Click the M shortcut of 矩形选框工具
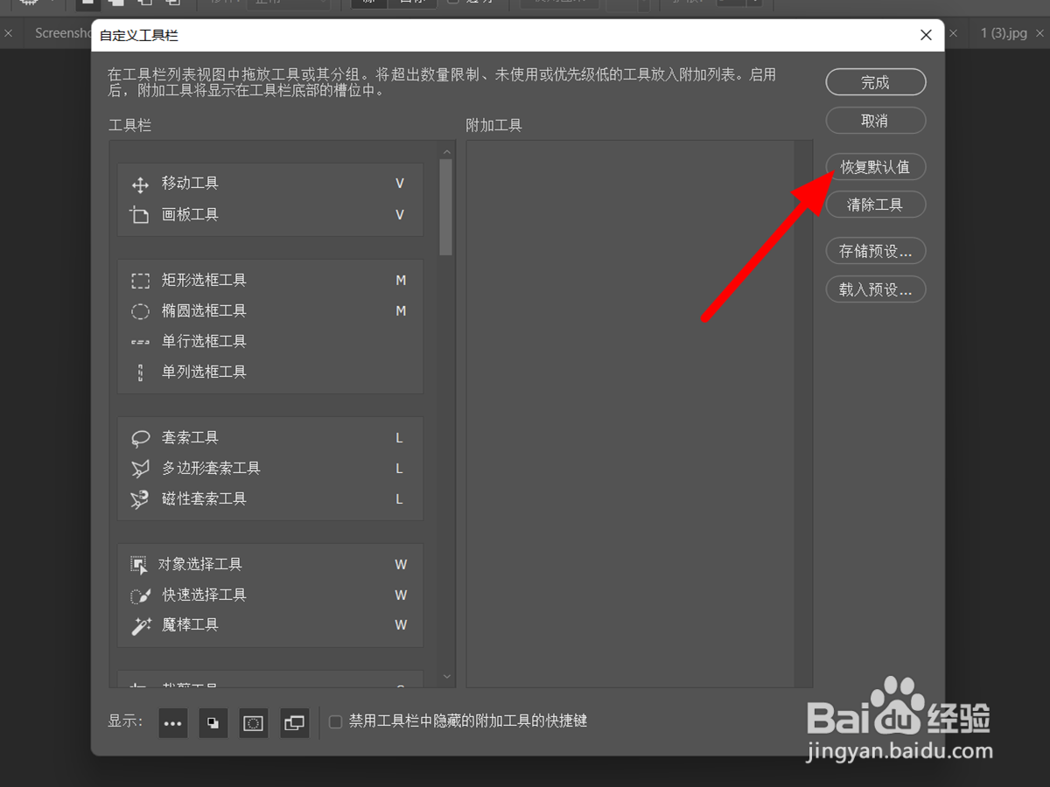1050x787 pixels. click(401, 281)
